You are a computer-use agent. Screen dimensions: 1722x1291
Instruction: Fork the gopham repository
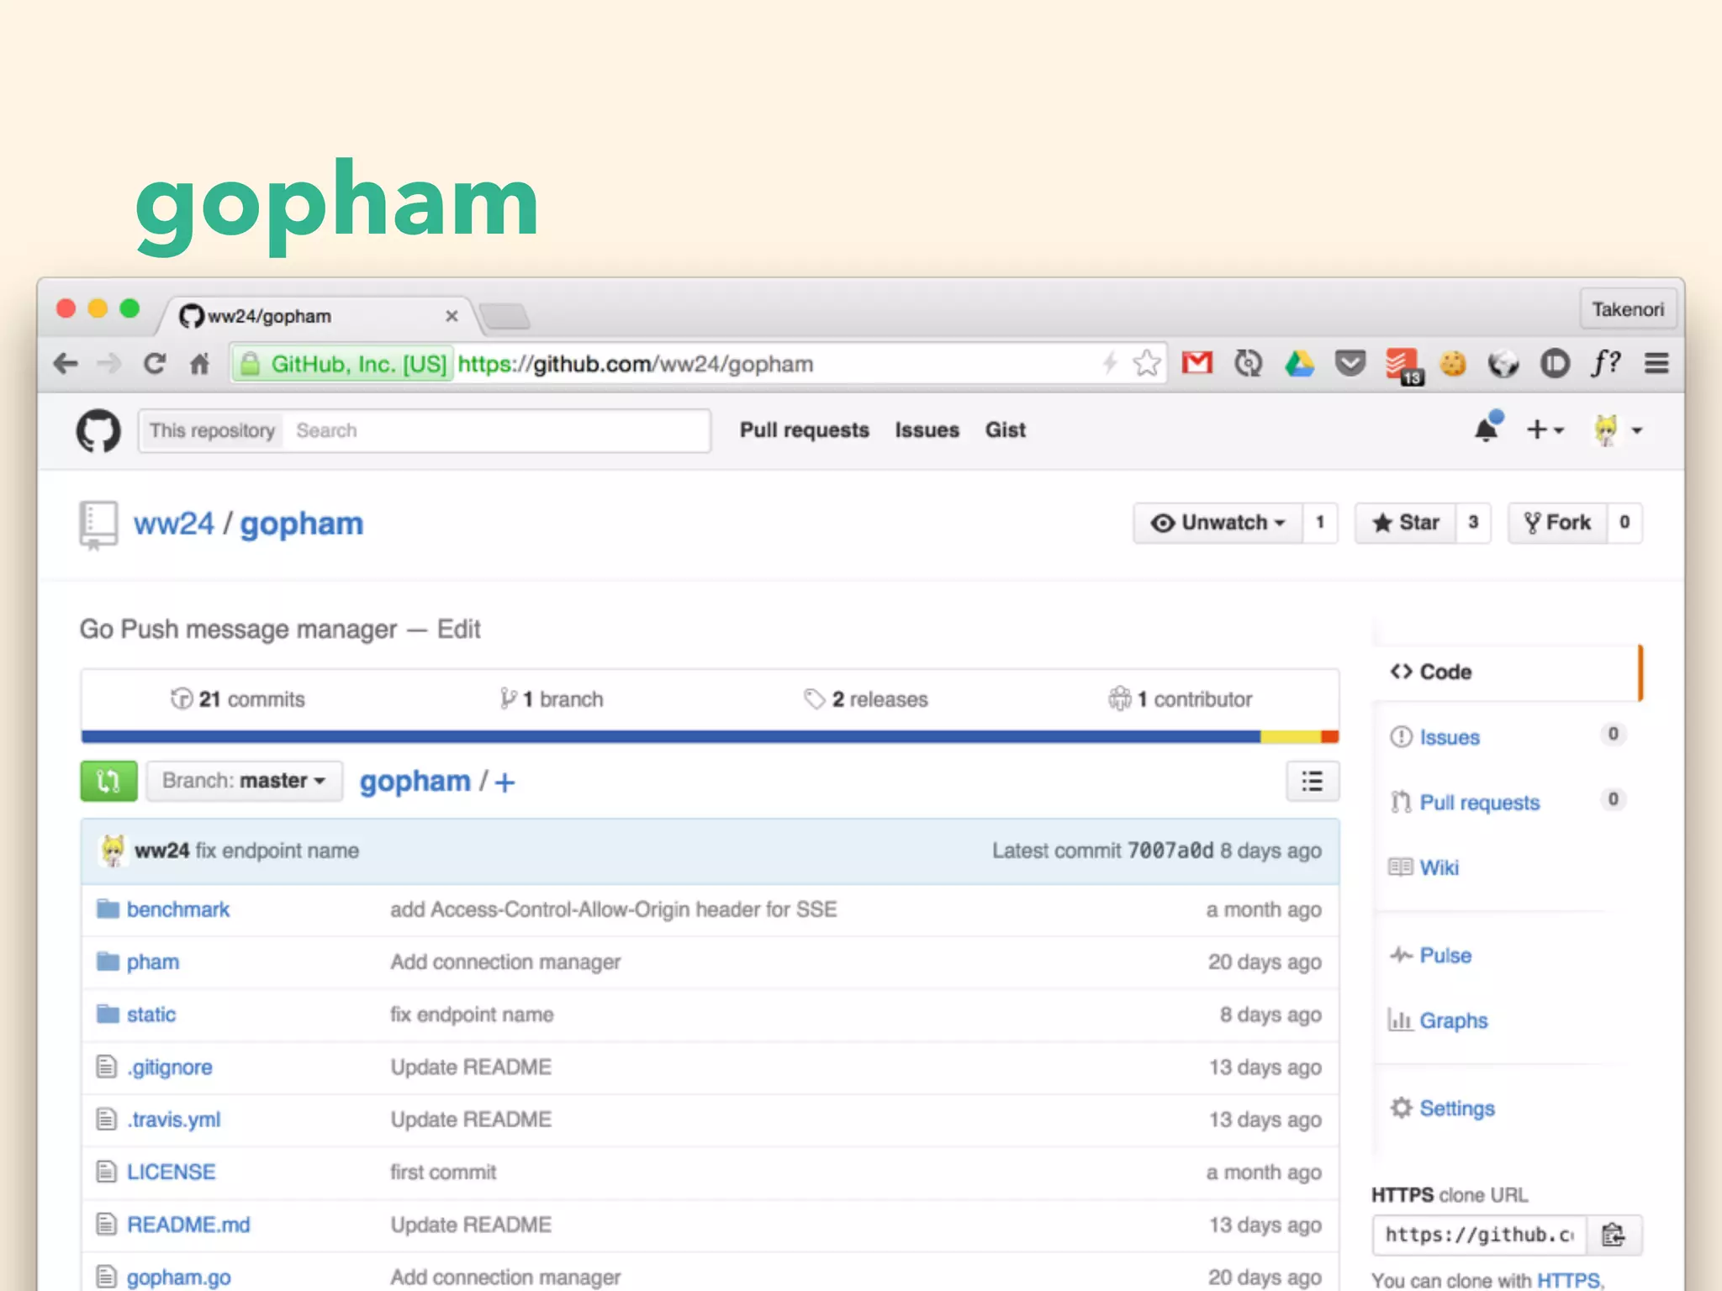1558,523
